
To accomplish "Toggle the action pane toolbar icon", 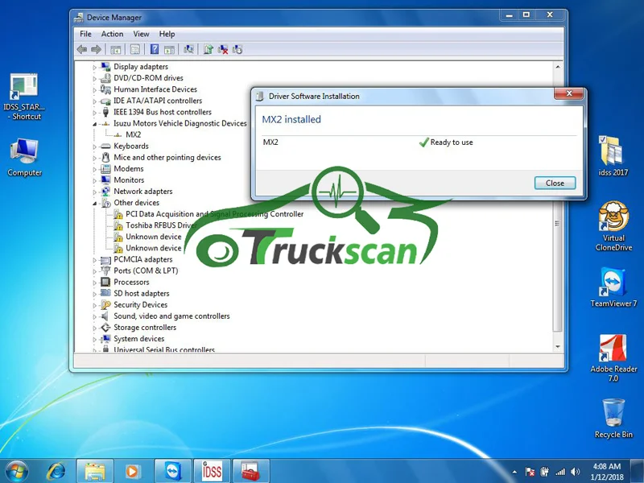I will click(169, 50).
